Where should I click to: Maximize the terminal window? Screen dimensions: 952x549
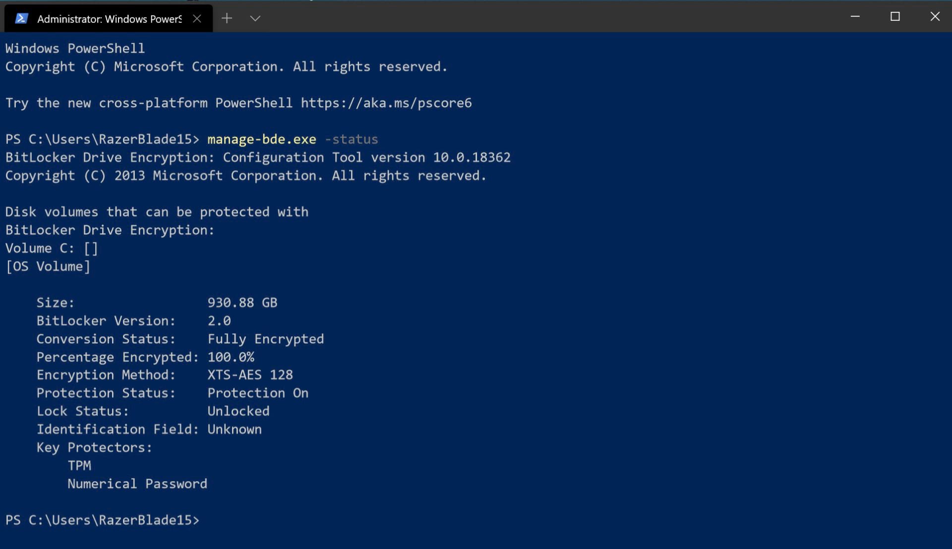tap(894, 16)
